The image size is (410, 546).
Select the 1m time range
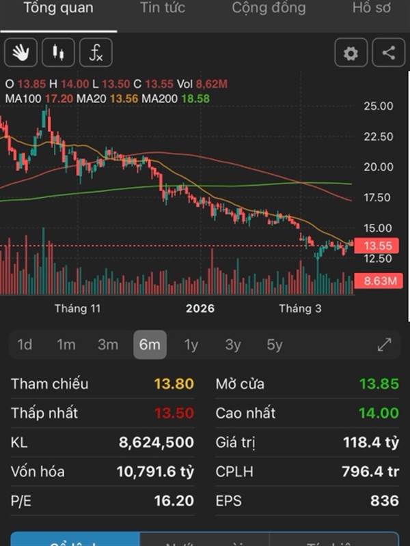[66, 345]
